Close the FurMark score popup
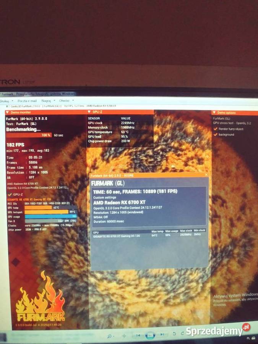258x344 pixels. point(206,175)
